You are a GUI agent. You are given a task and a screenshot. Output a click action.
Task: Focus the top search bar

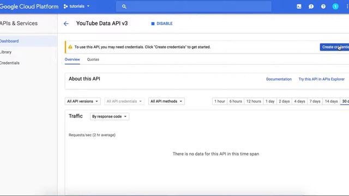[194, 7]
